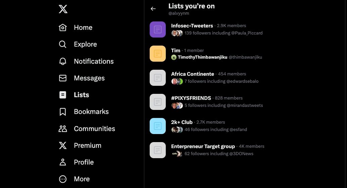
Task: Select Premium in the navigation menu
Action: pos(87,145)
